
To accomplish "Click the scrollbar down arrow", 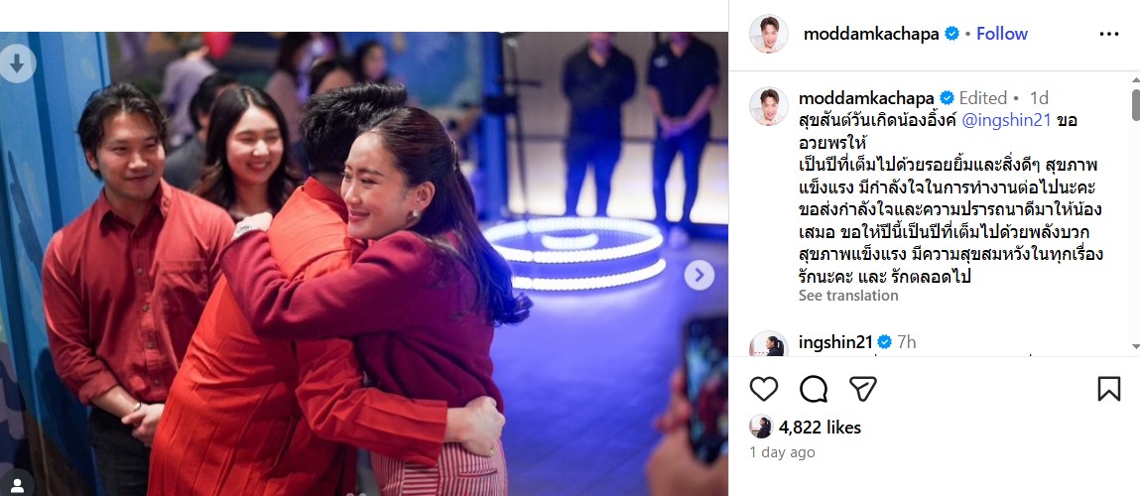I will [x=1136, y=347].
